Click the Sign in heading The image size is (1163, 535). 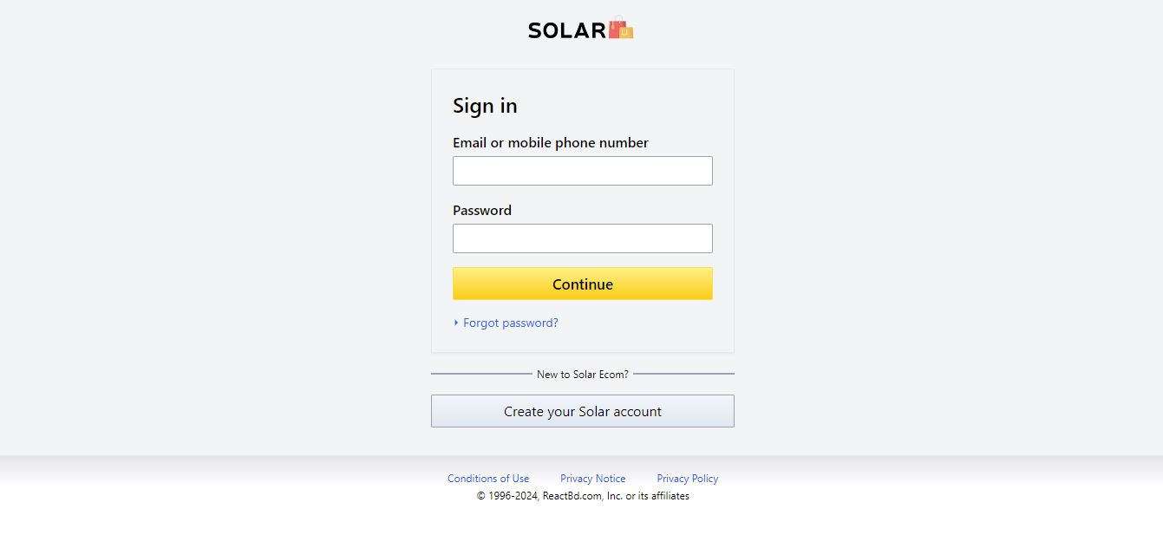pos(485,106)
